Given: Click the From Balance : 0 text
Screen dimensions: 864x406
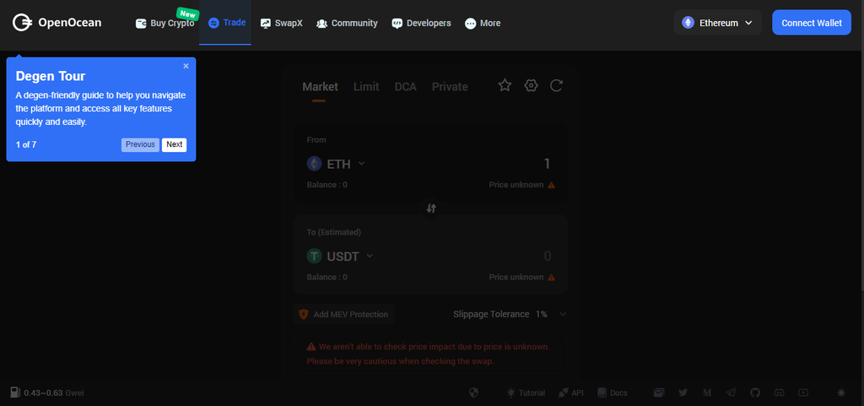Looking at the screenshot, I should (x=327, y=185).
